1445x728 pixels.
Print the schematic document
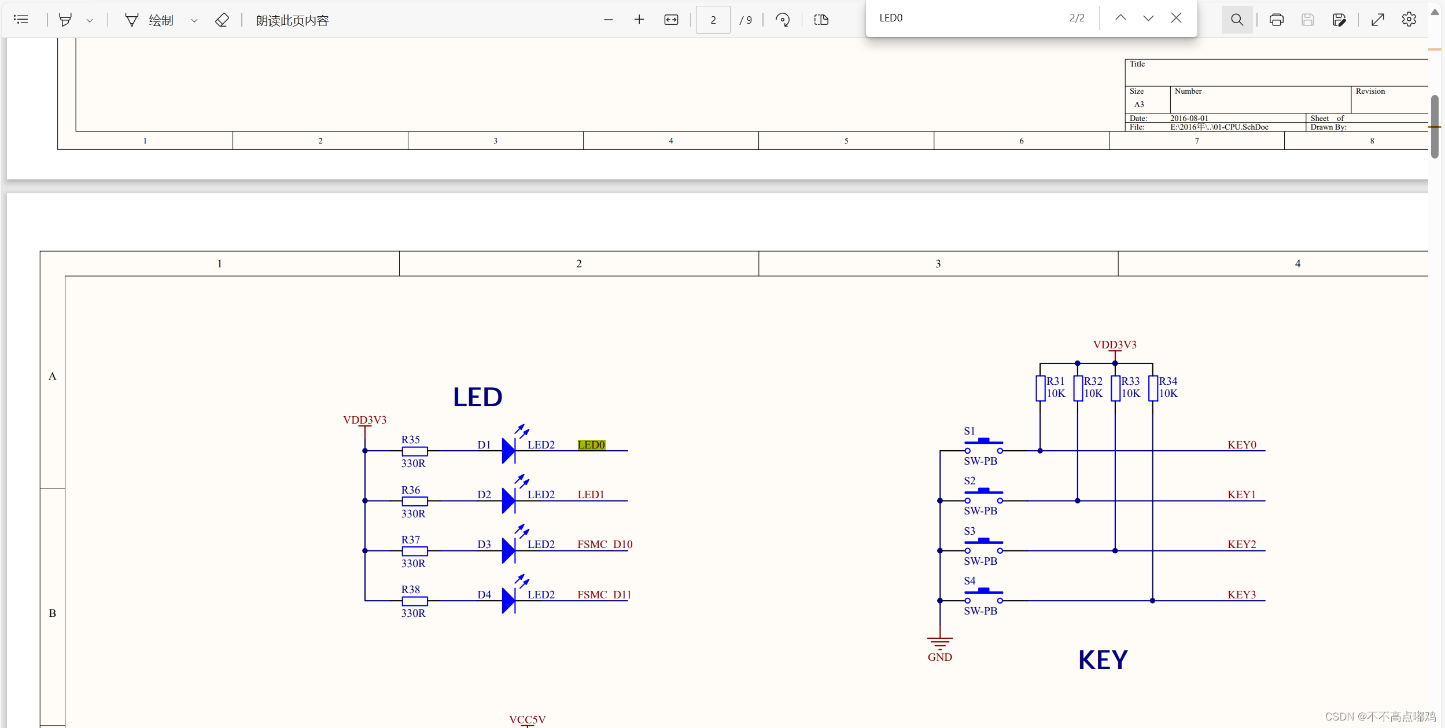click(1277, 19)
